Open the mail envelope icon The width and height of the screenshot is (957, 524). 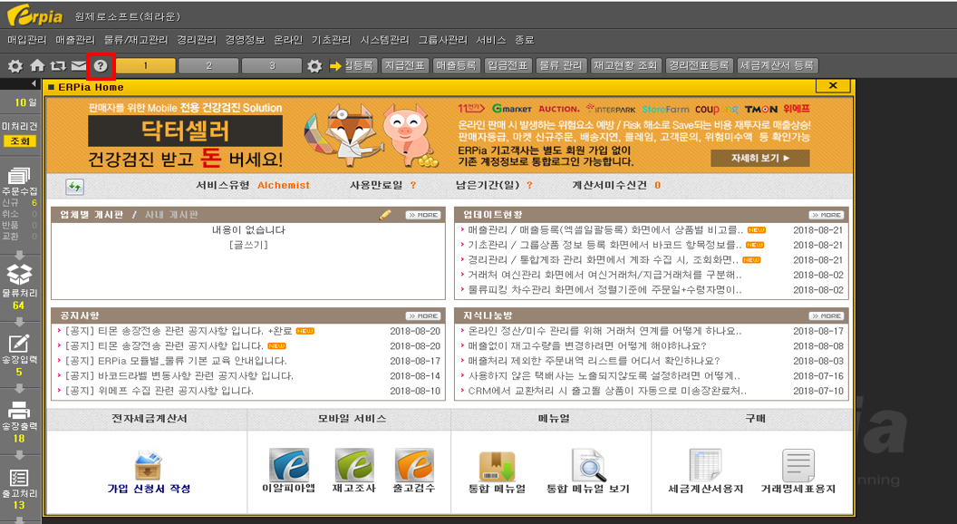(x=79, y=65)
